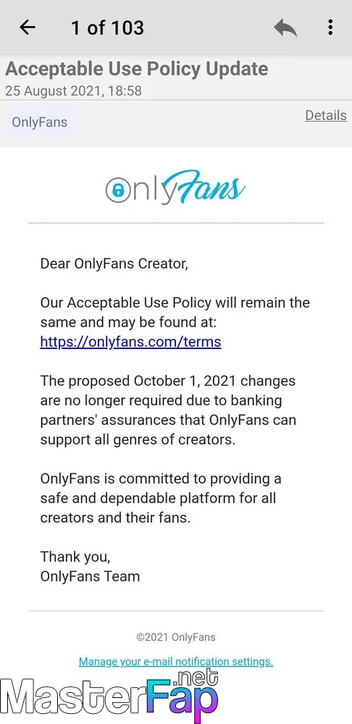Click the Thank you closing line

click(x=75, y=557)
